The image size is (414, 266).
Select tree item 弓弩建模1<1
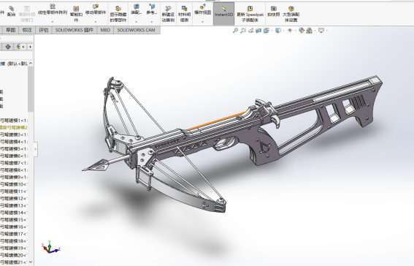tap(14, 121)
